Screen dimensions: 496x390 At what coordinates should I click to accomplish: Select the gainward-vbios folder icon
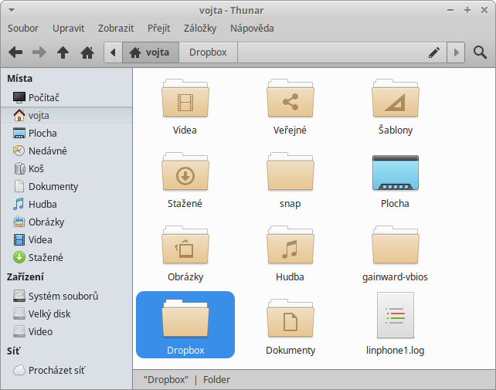click(396, 246)
